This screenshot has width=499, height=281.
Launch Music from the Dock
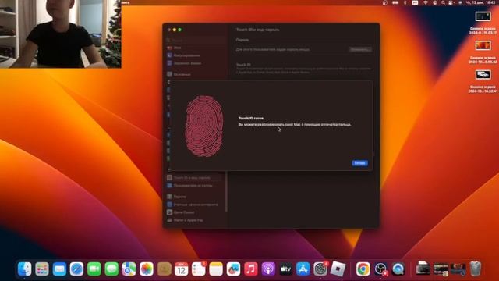click(x=251, y=269)
